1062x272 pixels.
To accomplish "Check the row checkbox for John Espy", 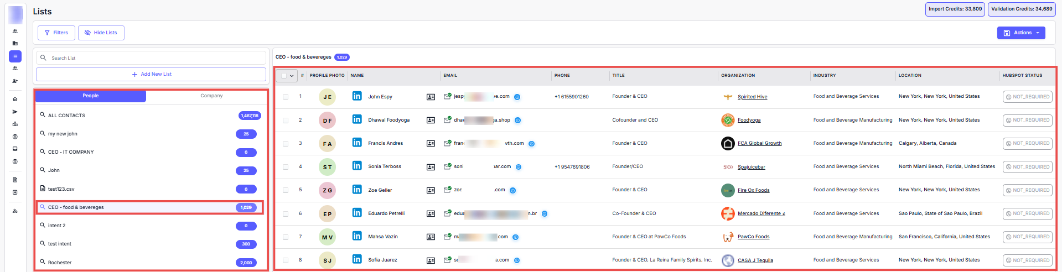I will coord(286,97).
